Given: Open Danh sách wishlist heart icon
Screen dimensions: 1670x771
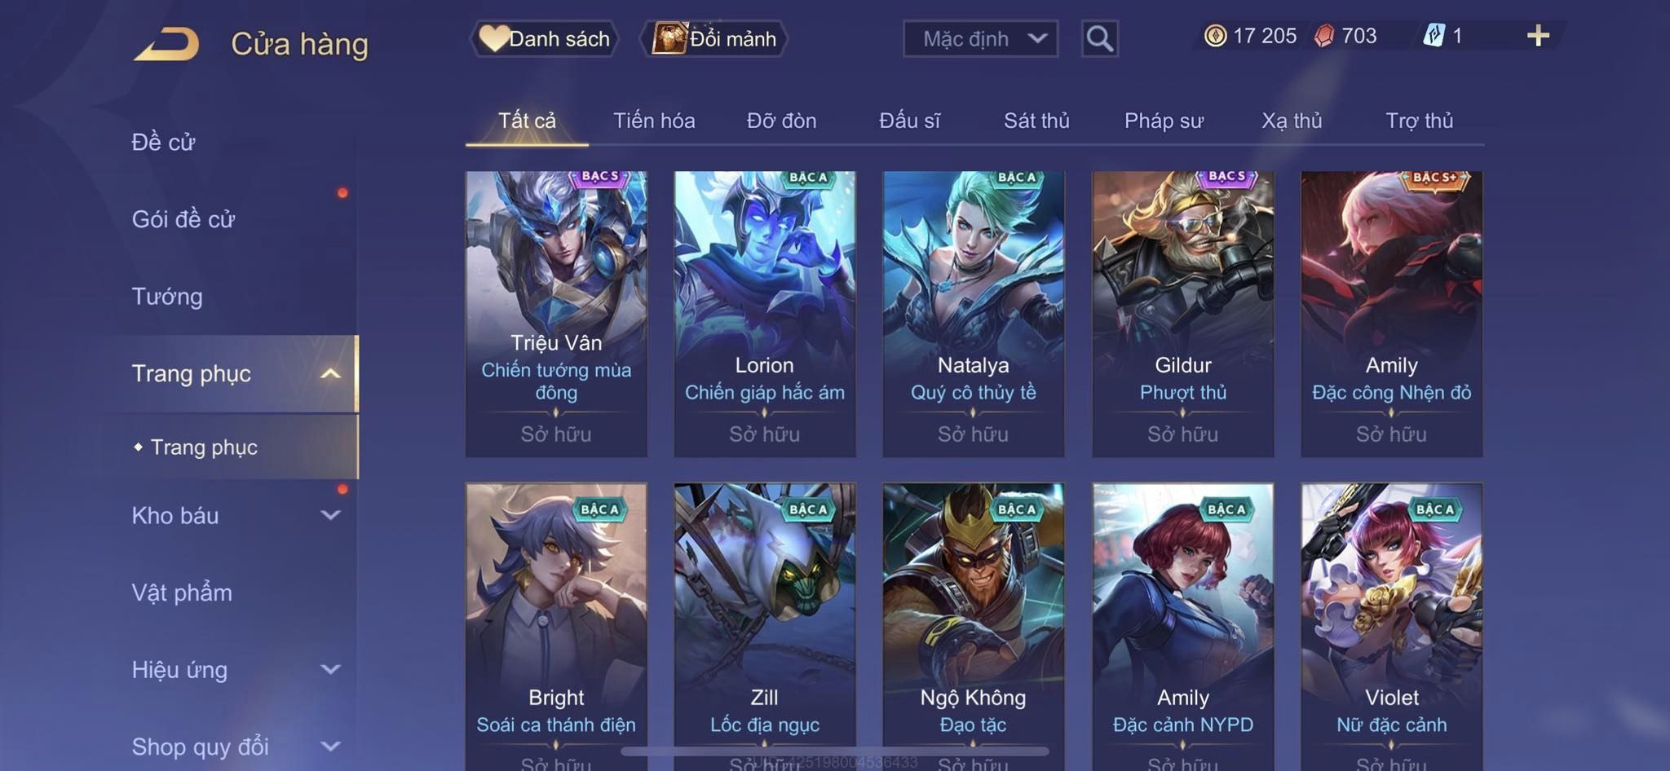Looking at the screenshot, I should click(x=493, y=38).
